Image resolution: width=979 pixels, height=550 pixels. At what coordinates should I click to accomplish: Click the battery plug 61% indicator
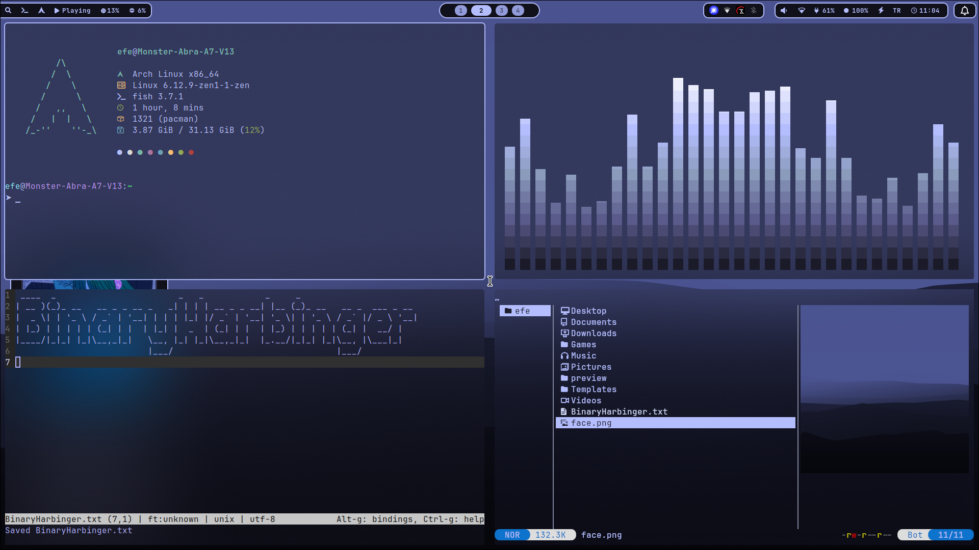[x=825, y=10]
